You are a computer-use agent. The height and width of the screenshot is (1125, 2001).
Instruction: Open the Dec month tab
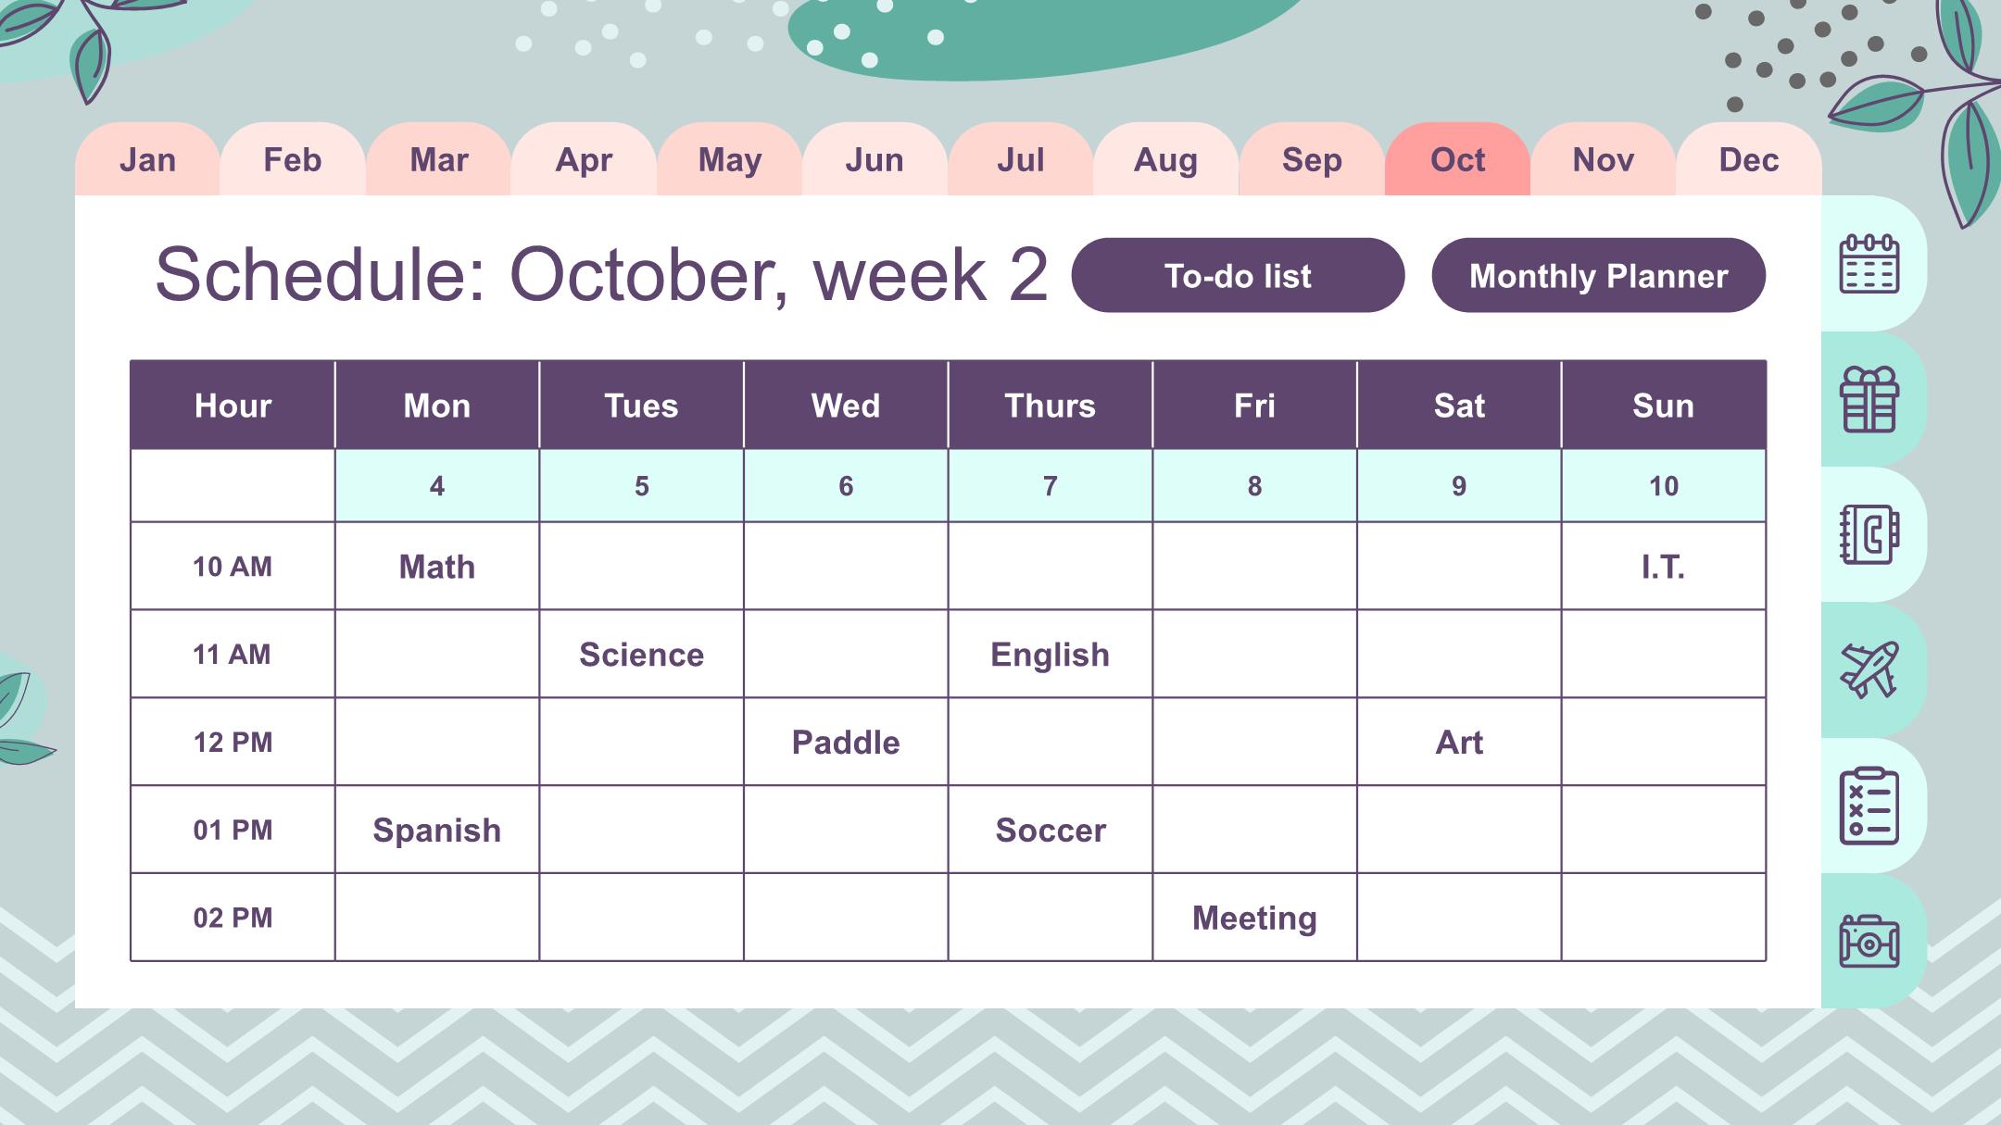(1749, 159)
